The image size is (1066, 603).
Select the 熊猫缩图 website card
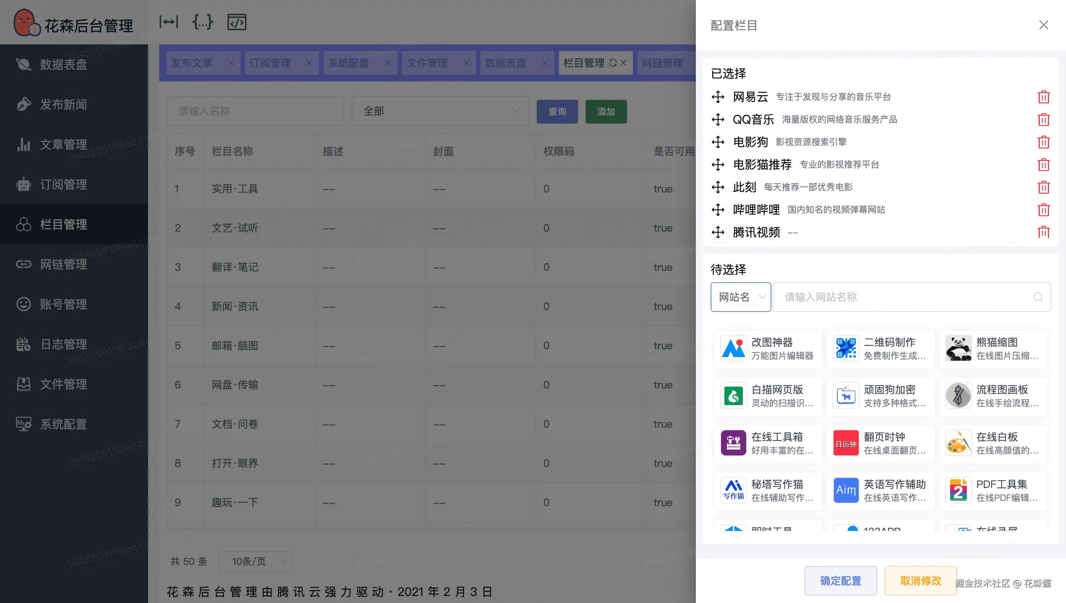click(993, 349)
